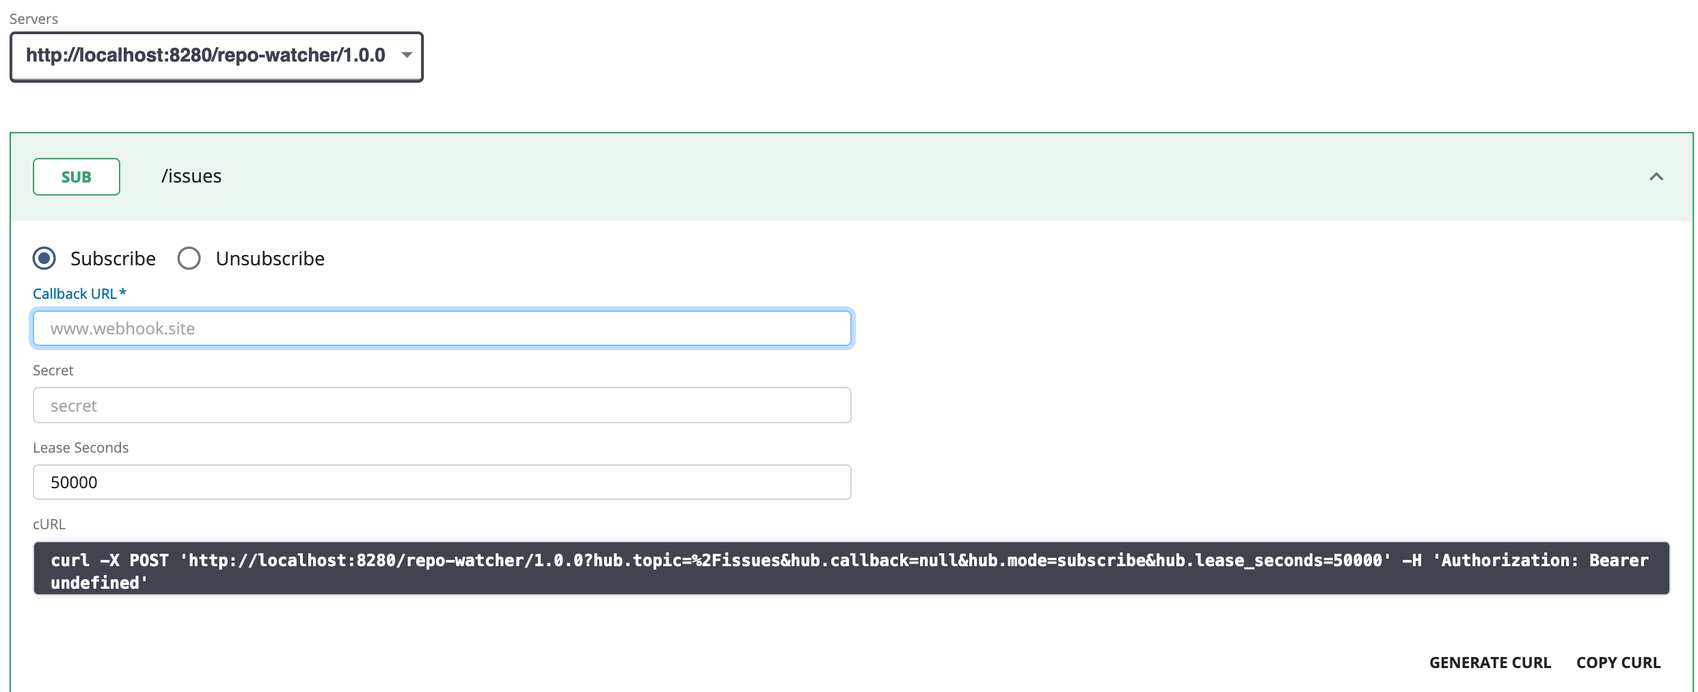Click the Lease Seconds value field
The width and height of the screenshot is (1698, 692).
pyautogui.click(x=442, y=481)
